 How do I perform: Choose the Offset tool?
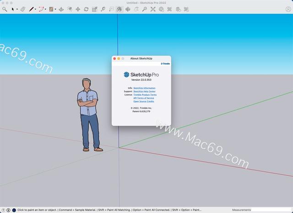click(70, 9)
